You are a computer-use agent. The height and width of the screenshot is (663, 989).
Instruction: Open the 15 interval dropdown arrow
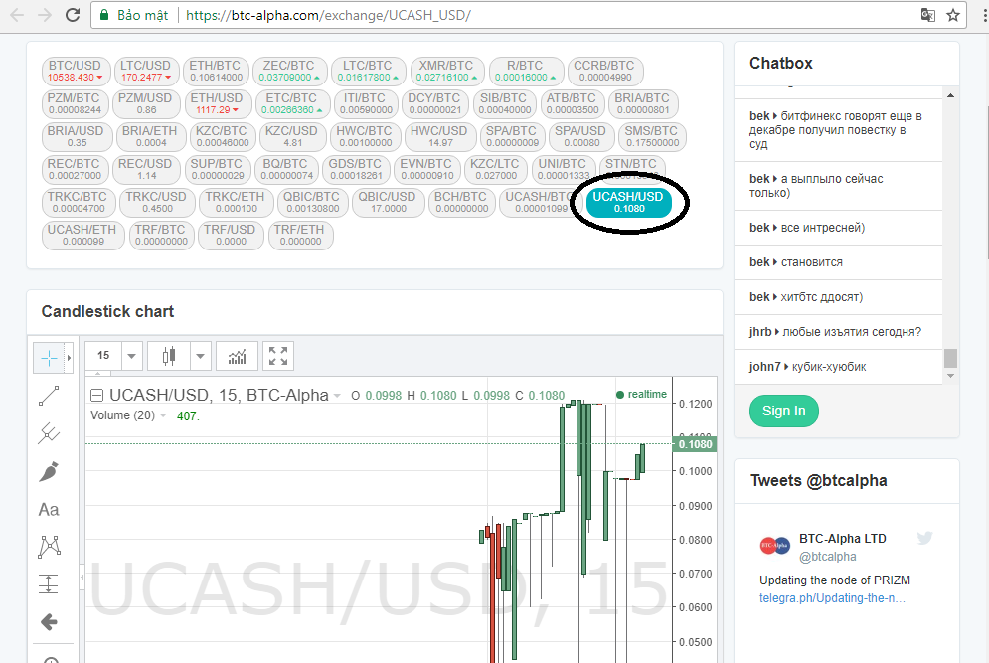coord(132,357)
